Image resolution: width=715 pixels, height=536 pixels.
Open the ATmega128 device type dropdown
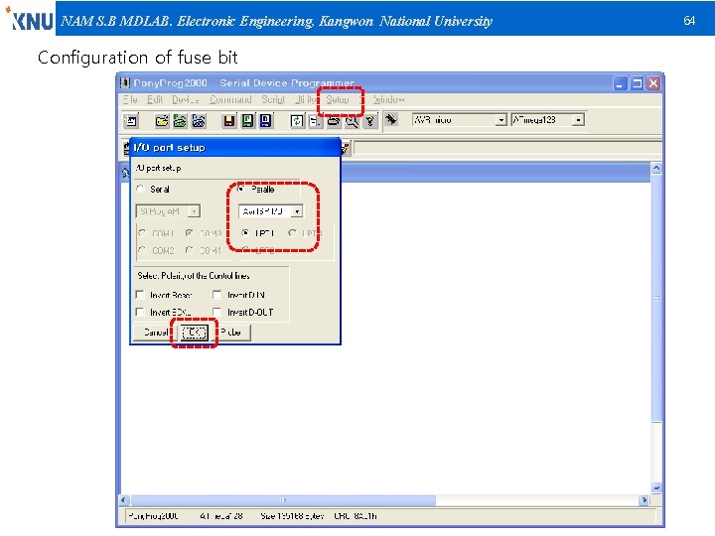click(x=578, y=120)
